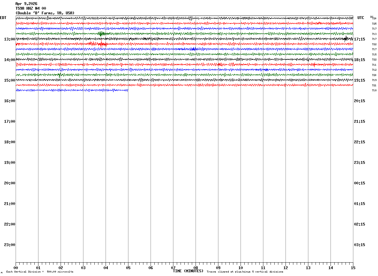The height and width of the screenshot is (276, 378).
Task: Click the green trace burst before minute 04
Action: point(101,34)
